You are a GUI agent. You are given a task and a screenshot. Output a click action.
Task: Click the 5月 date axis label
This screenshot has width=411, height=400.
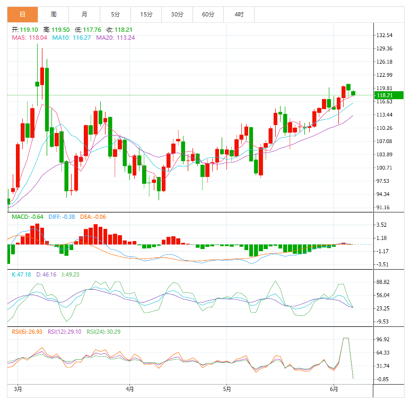227,389
